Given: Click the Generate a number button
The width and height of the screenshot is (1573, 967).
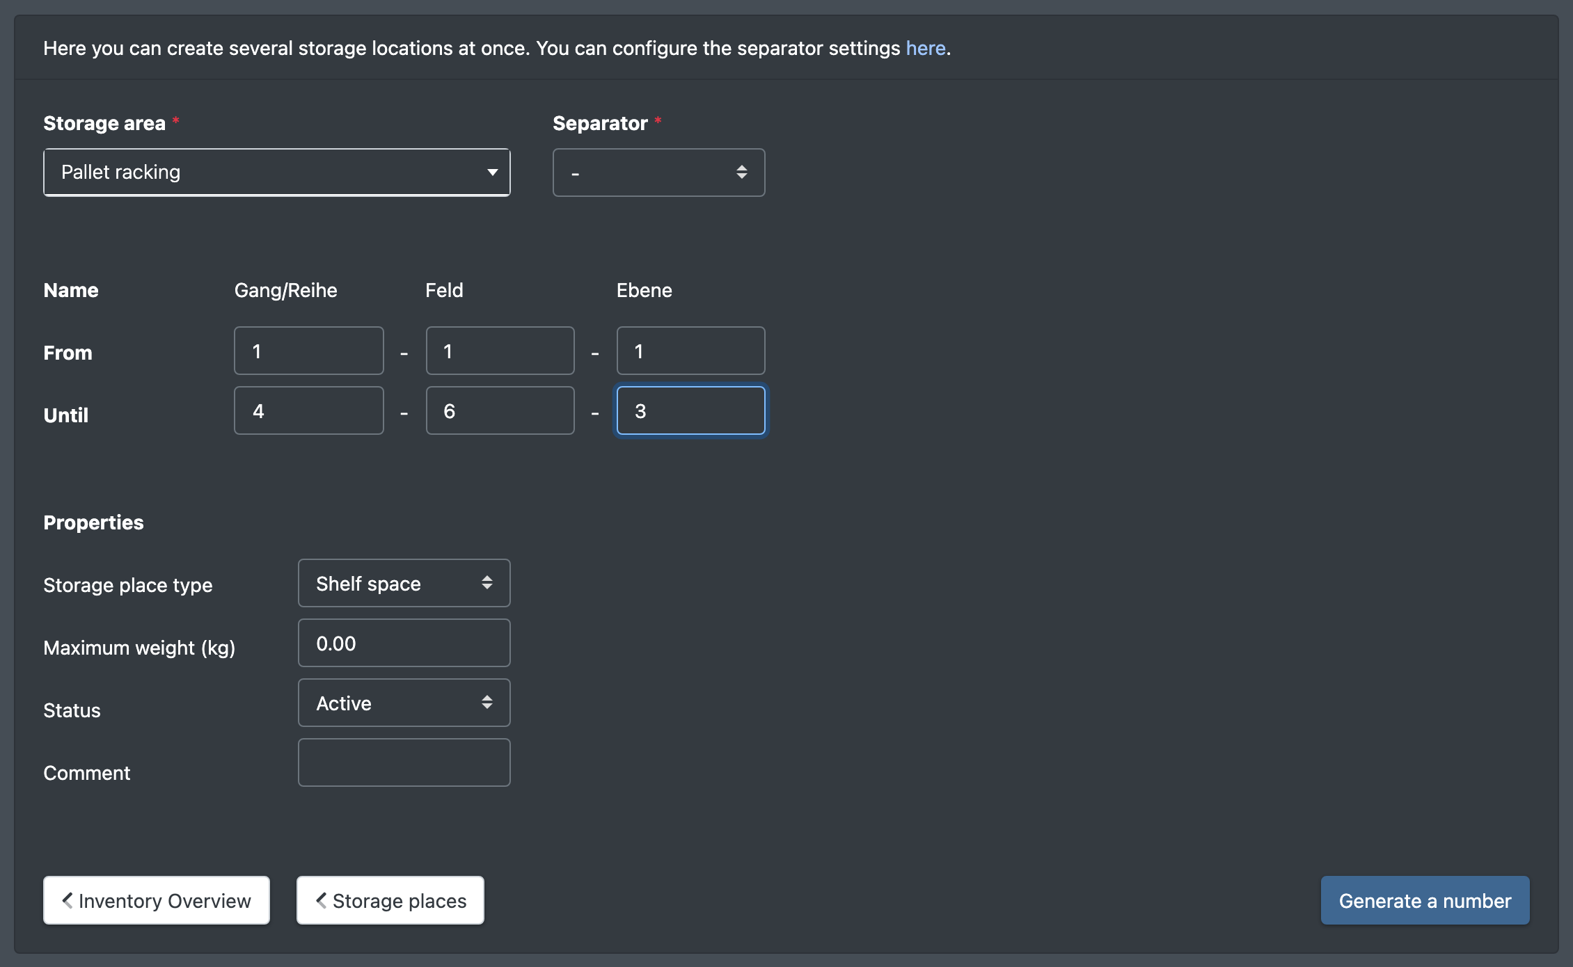Looking at the screenshot, I should [1425, 900].
